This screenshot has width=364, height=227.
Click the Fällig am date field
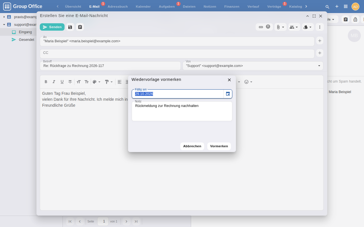[x=178, y=94]
